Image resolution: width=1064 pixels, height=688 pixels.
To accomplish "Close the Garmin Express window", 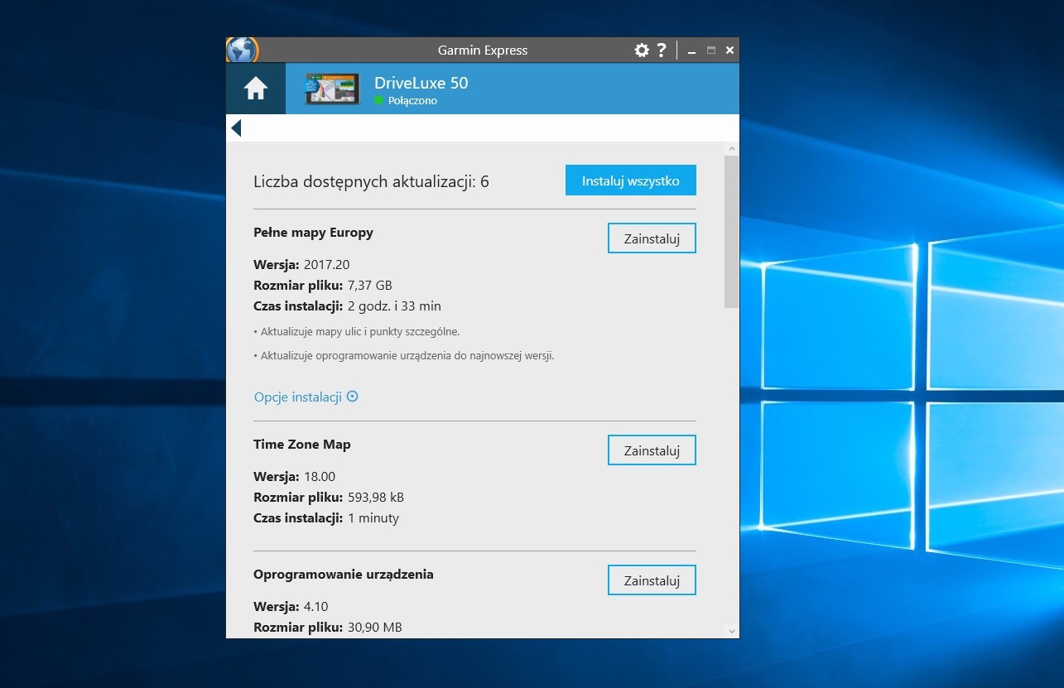I will [729, 51].
